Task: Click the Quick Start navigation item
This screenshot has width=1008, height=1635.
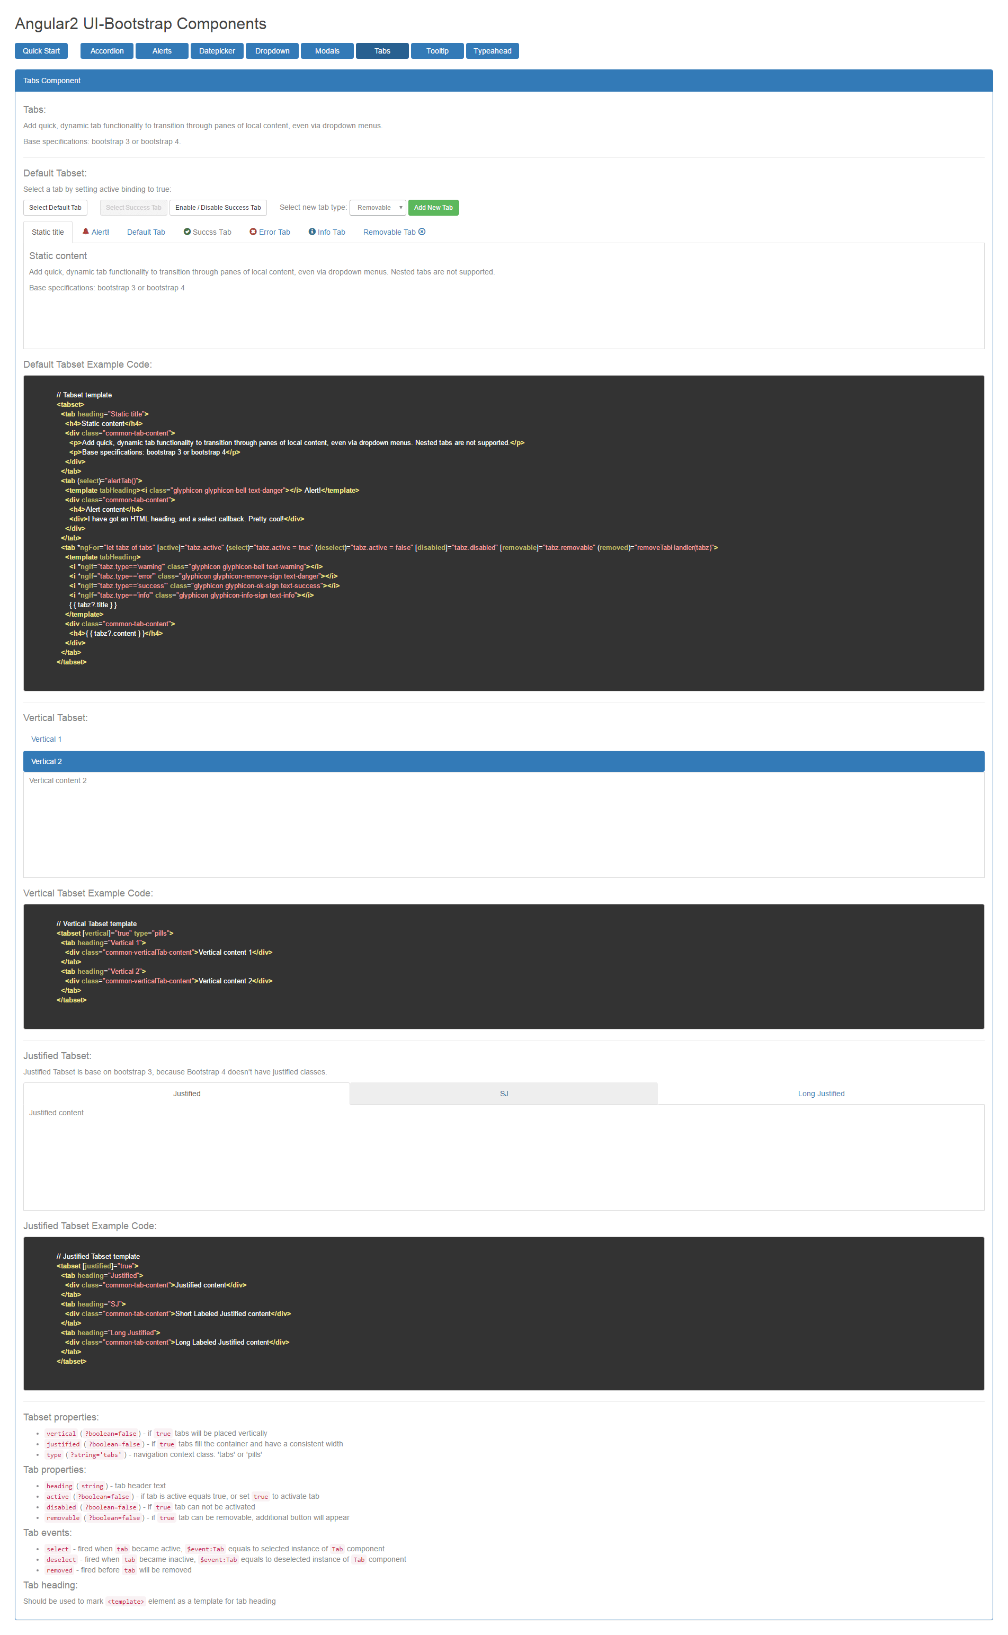Action: [x=41, y=51]
